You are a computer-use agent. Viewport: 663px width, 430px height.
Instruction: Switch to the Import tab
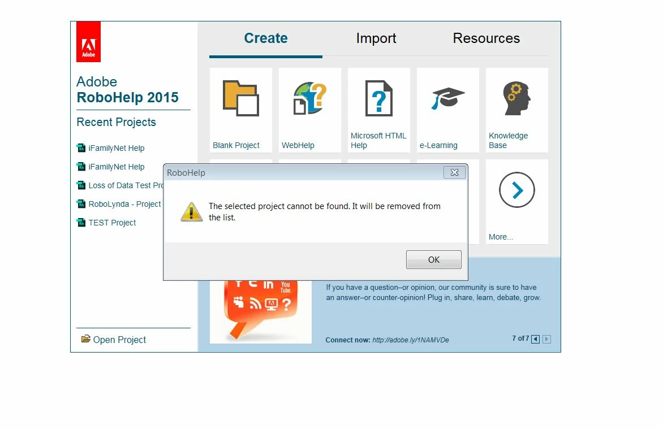point(376,38)
